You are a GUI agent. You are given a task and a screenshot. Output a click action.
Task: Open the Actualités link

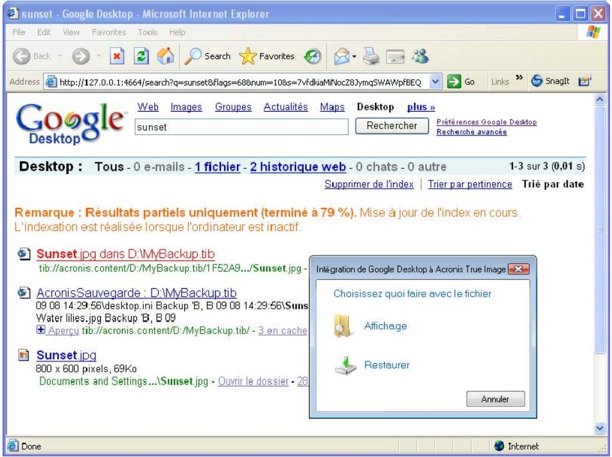point(286,107)
